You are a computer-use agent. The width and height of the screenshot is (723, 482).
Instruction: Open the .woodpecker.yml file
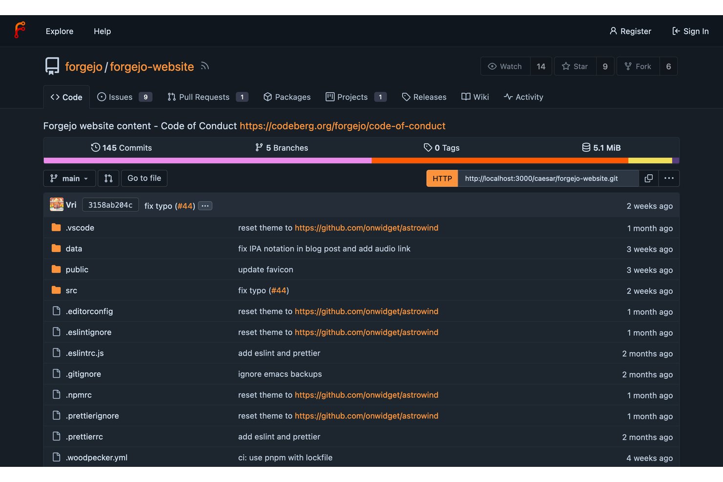(x=97, y=458)
